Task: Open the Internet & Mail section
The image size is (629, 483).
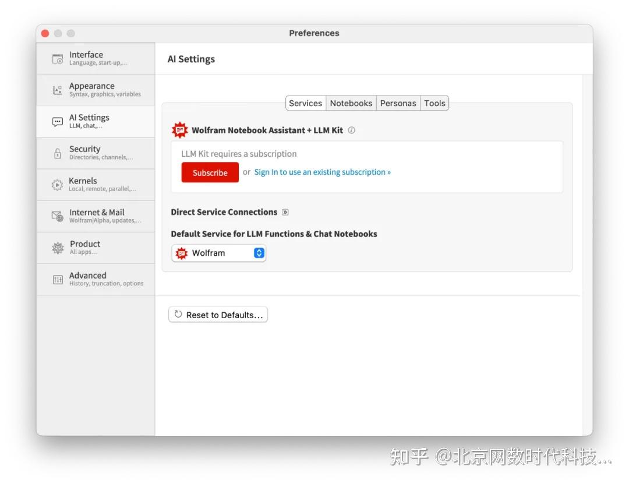Action: click(56, 216)
